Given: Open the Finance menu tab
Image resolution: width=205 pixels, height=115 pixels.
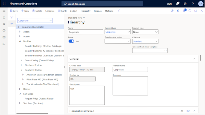Looking at the screenshot, I should [x=98, y=11].
